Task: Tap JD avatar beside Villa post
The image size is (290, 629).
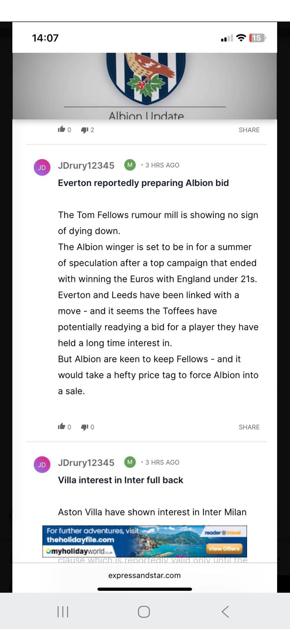Action: [42, 464]
